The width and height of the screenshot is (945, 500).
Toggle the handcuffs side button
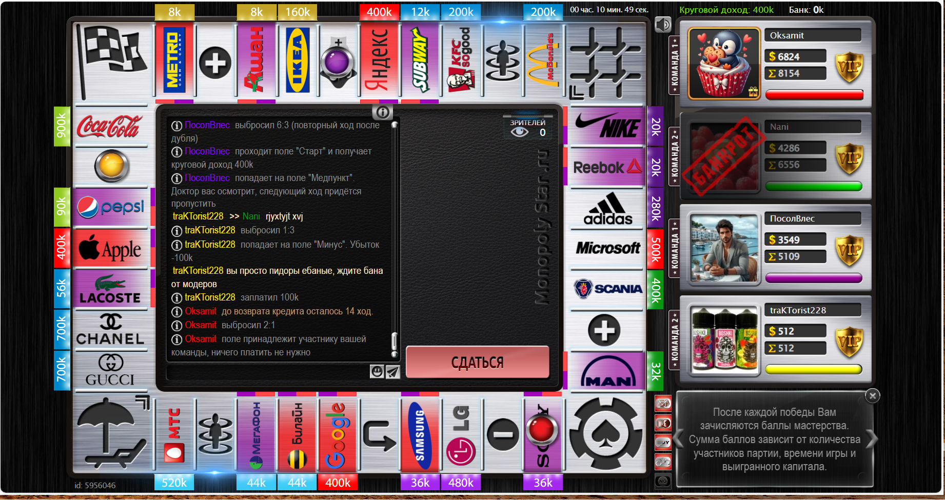click(x=663, y=462)
